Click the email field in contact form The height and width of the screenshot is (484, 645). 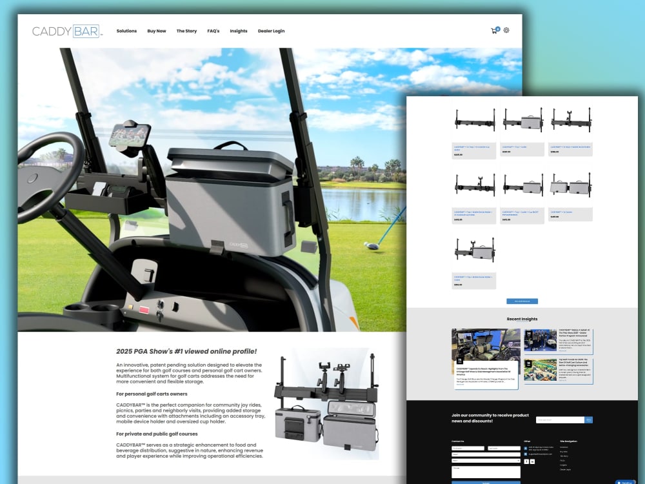click(486, 454)
